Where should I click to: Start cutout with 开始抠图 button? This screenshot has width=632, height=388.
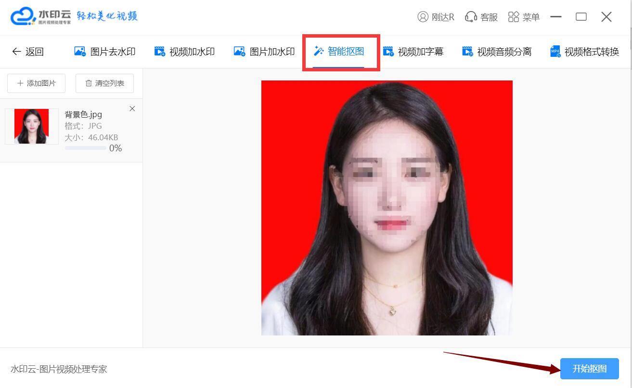(589, 369)
